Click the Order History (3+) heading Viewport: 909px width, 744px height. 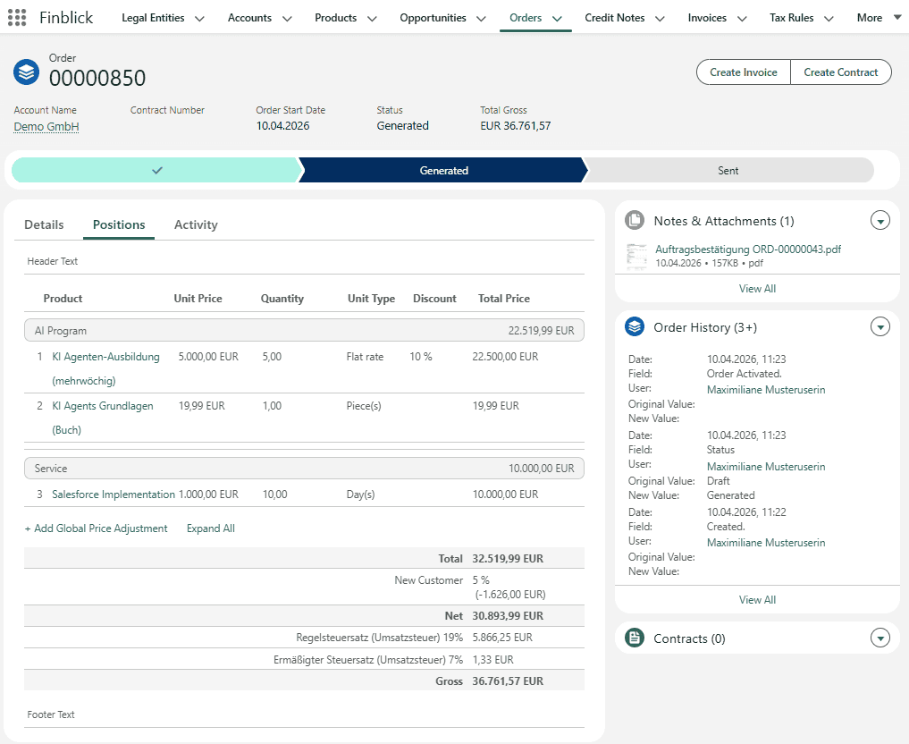(x=705, y=327)
